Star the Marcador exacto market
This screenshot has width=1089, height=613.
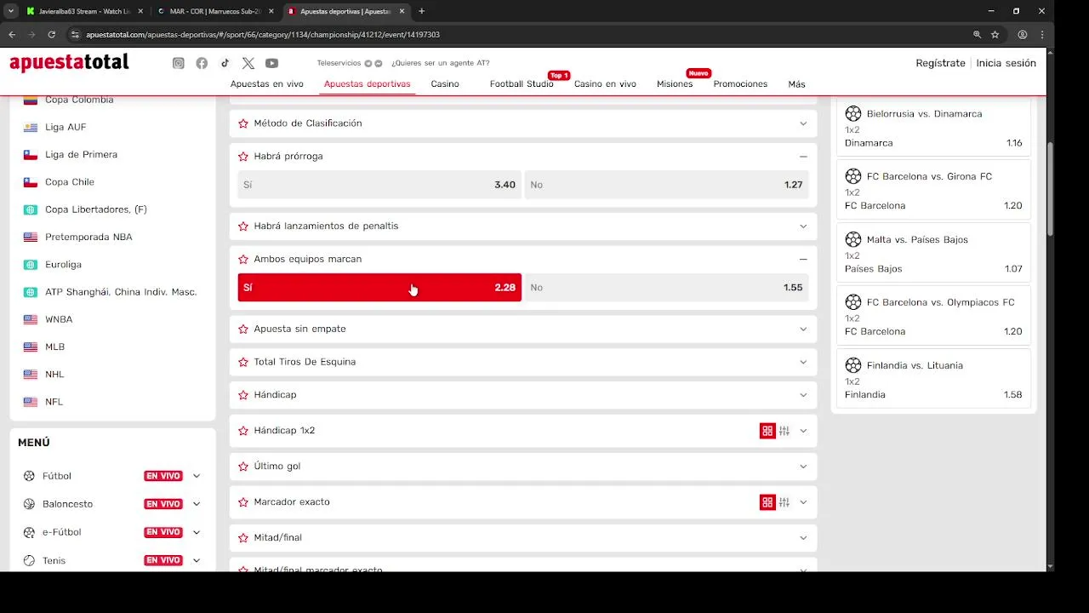243,502
